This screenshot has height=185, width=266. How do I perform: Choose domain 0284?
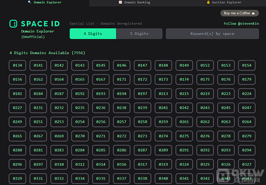80,150
